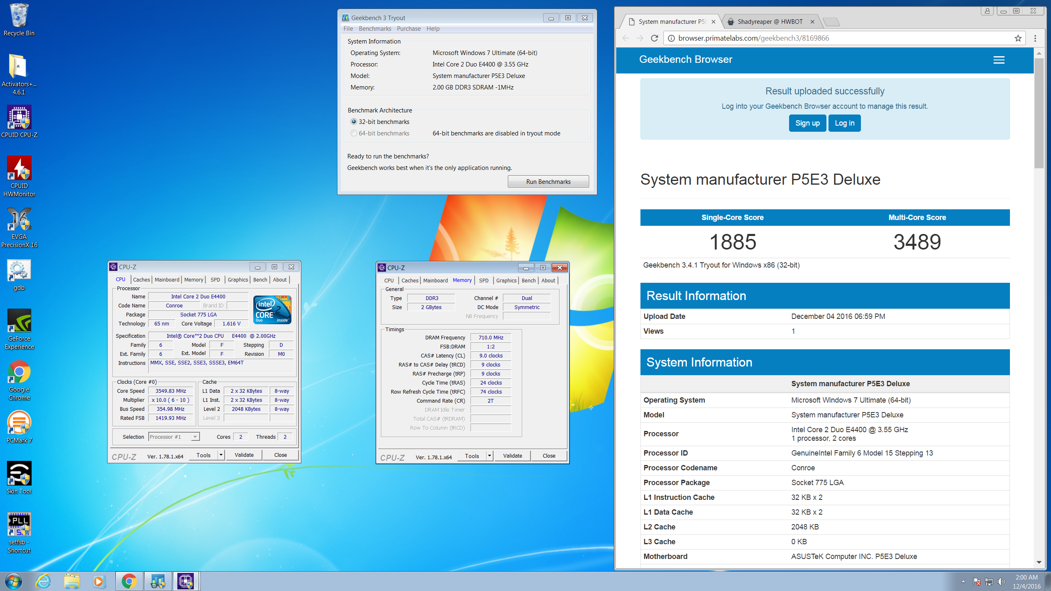Click the Chrome forward arrow

tap(640, 38)
